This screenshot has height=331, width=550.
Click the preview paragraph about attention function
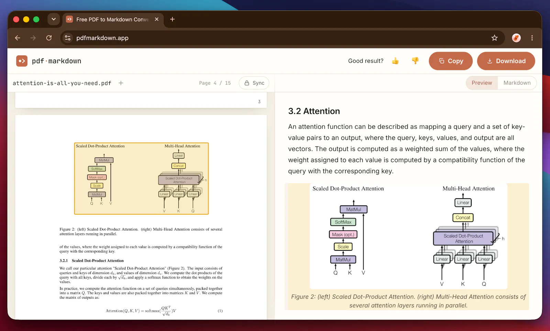click(407, 149)
